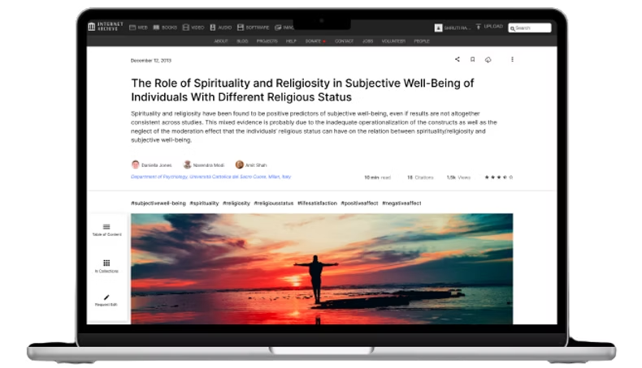Click the share icon above the article title
The height and width of the screenshot is (368, 642).
(x=458, y=59)
